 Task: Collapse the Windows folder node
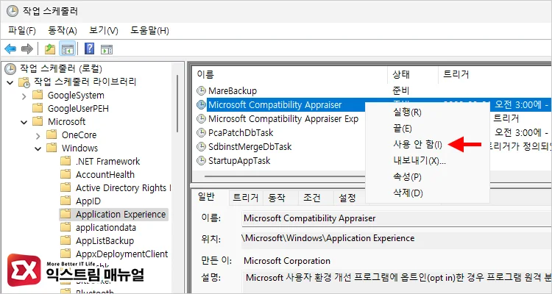tap(38, 148)
